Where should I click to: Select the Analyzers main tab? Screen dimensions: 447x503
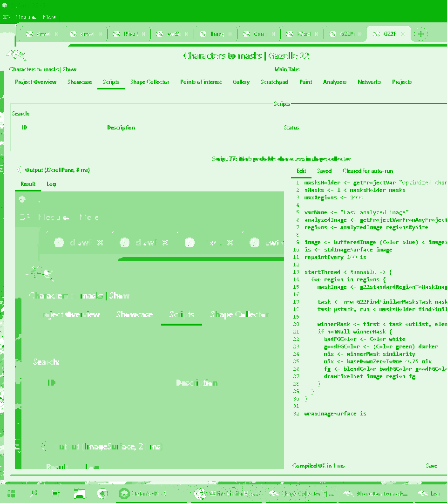(x=334, y=82)
